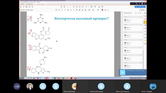The image size is (166, 93).
Task: Click the star bookmark icon
Action: point(24,7)
